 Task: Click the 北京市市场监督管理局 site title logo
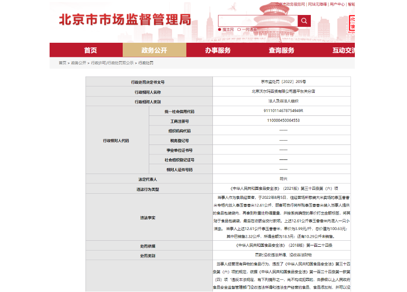pyautogui.click(x=125, y=20)
